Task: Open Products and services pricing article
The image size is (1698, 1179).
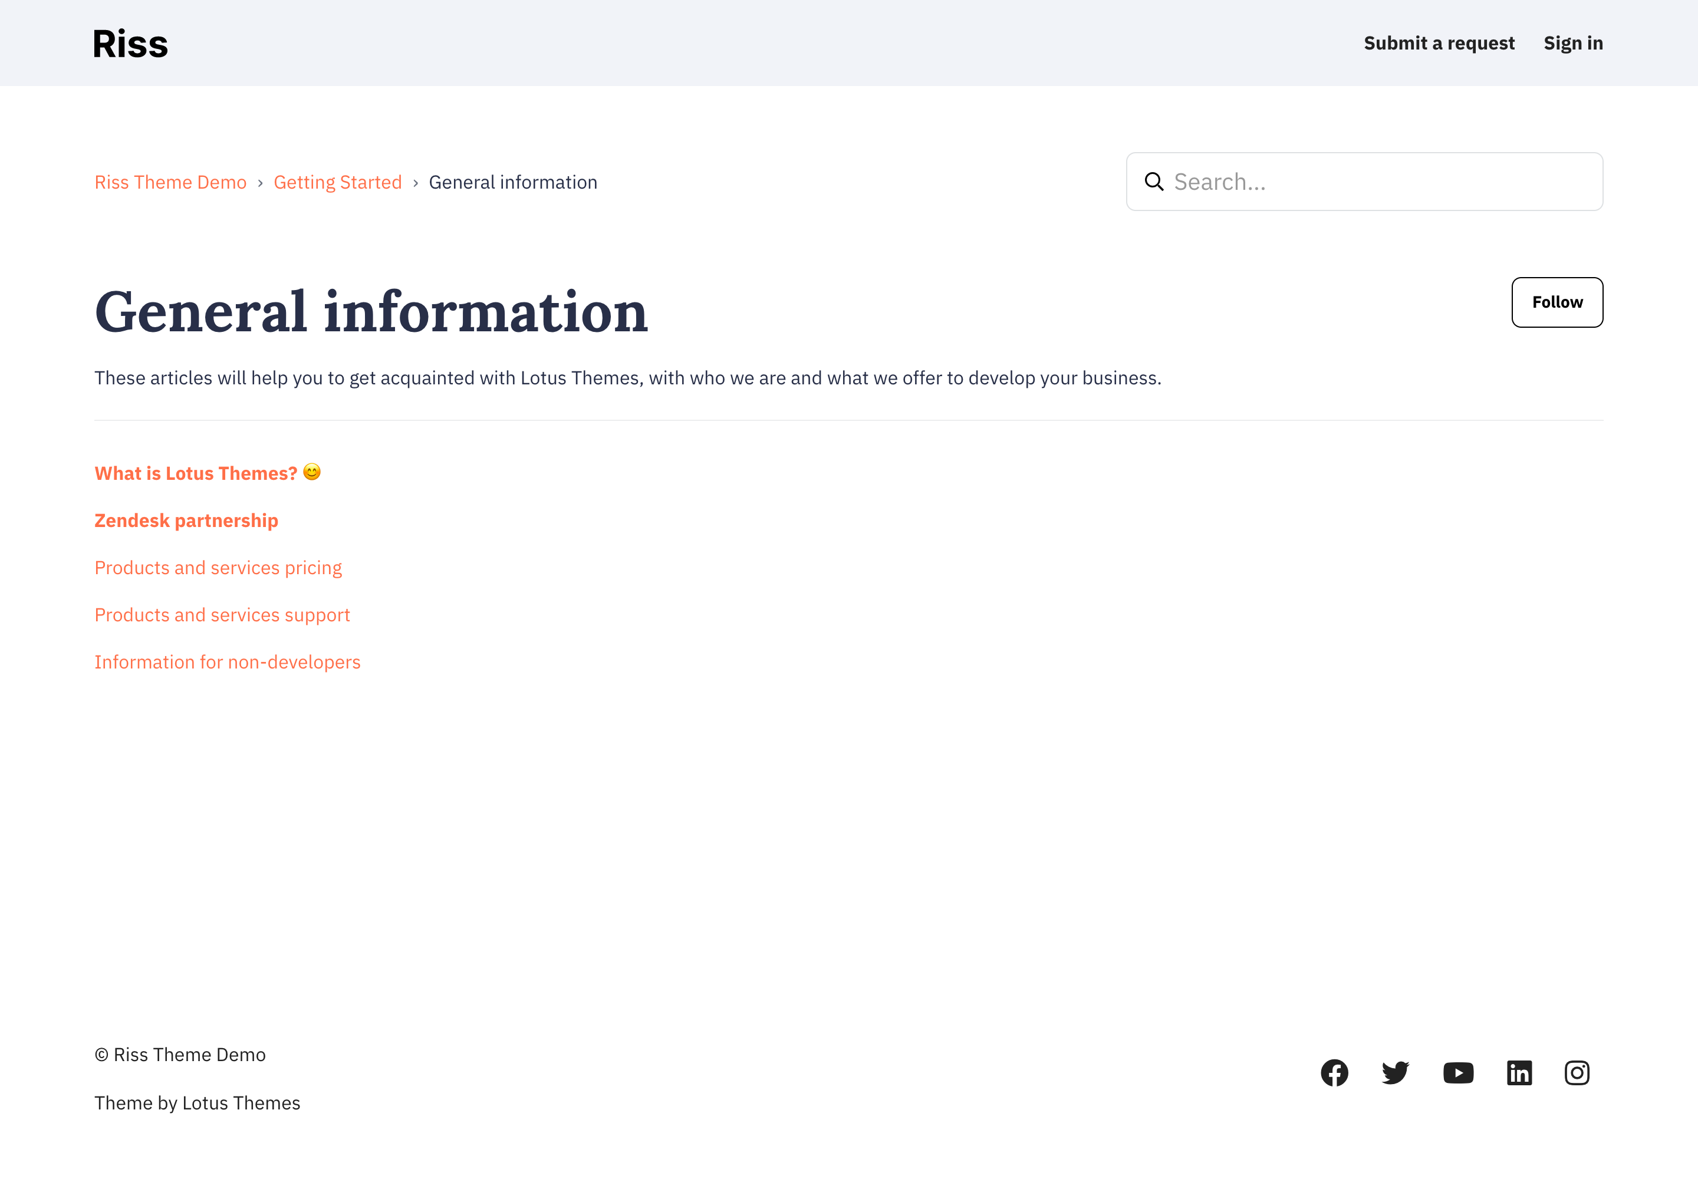Action: 218,568
